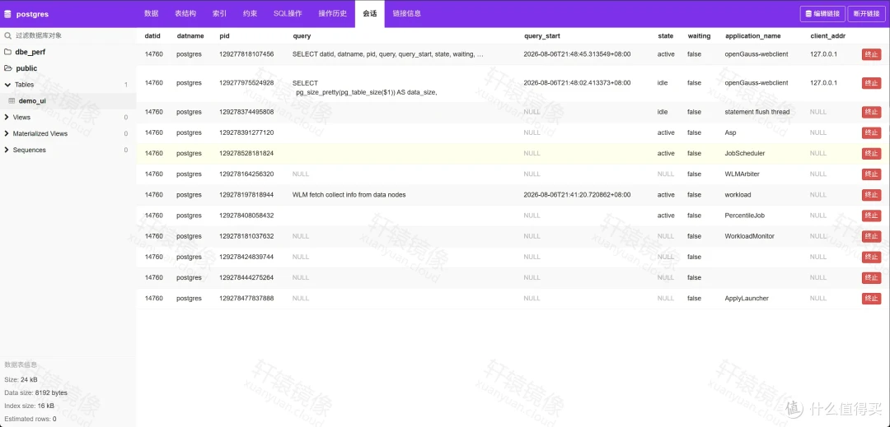Terminate session with pid 129277818107456
This screenshot has width=890, height=427.
[871, 54]
